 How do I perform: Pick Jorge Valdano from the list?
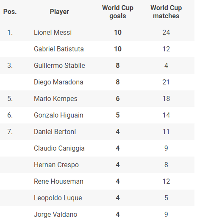click(55, 214)
